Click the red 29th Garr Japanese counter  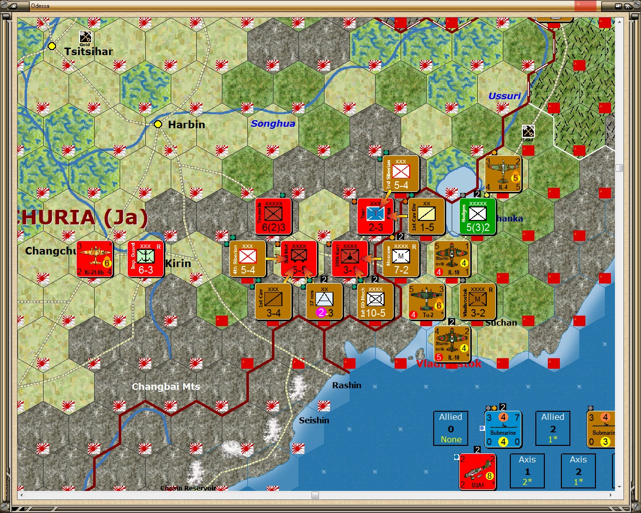click(350, 259)
